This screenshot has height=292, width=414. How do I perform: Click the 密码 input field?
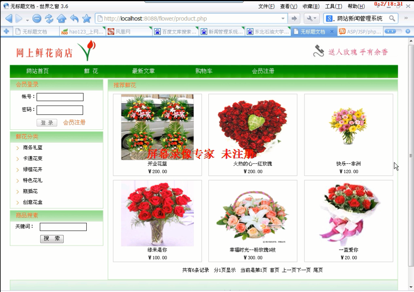pyautogui.click(x=60, y=110)
